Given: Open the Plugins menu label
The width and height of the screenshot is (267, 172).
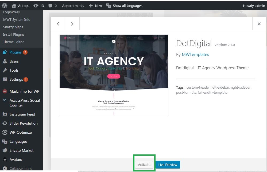Looking at the screenshot, I should click(x=16, y=52).
